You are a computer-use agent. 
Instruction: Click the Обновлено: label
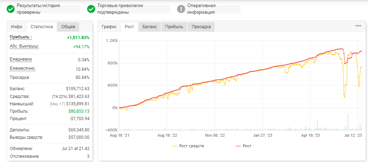tap(21, 149)
